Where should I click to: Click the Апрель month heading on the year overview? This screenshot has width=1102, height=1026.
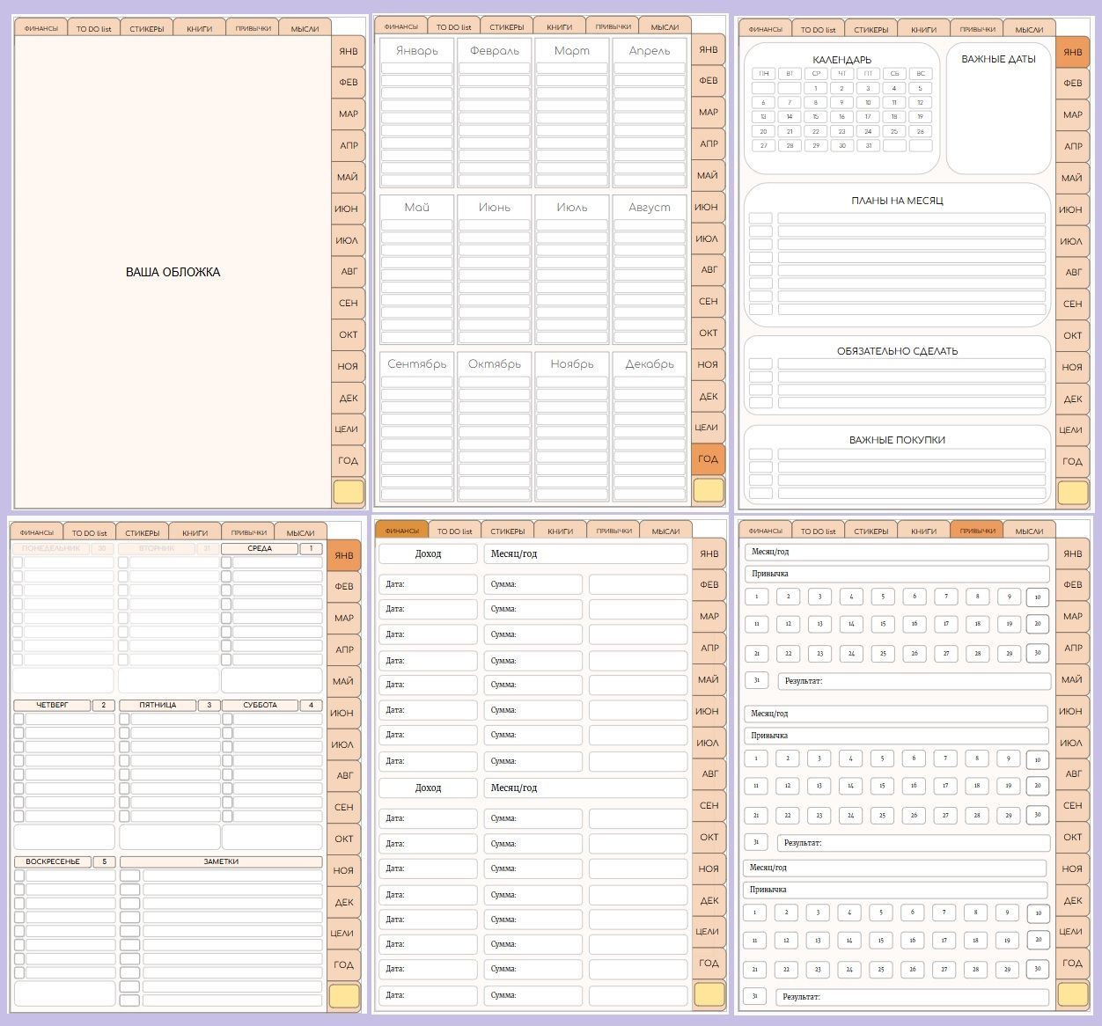pos(650,51)
